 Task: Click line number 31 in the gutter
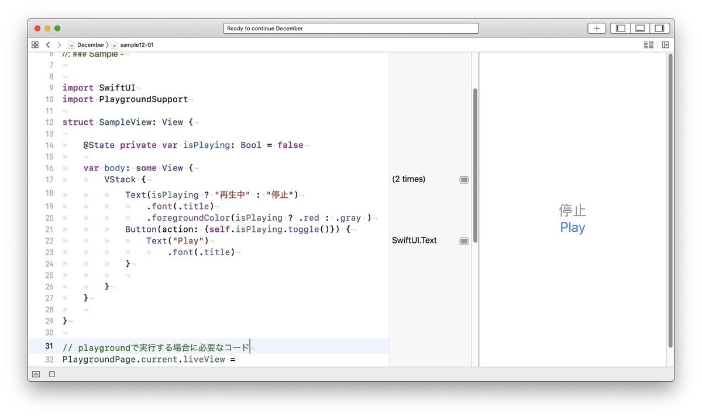click(x=49, y=346)
